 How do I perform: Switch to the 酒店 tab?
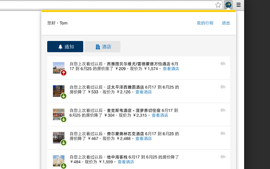pyautogui.click(x=102, y=46)
